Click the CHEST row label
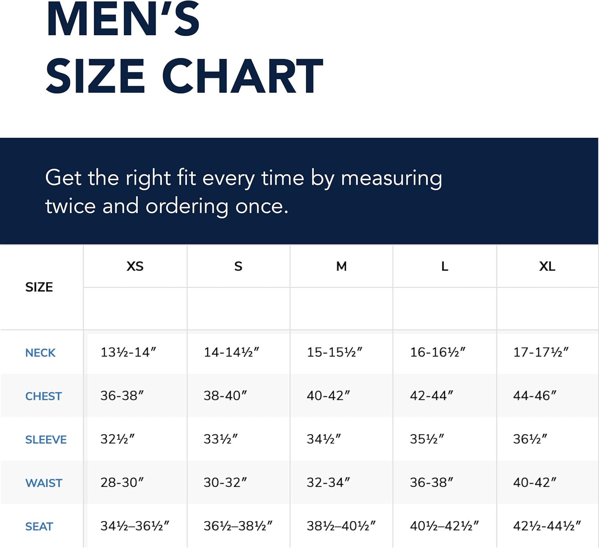 (x=44, y=396)
